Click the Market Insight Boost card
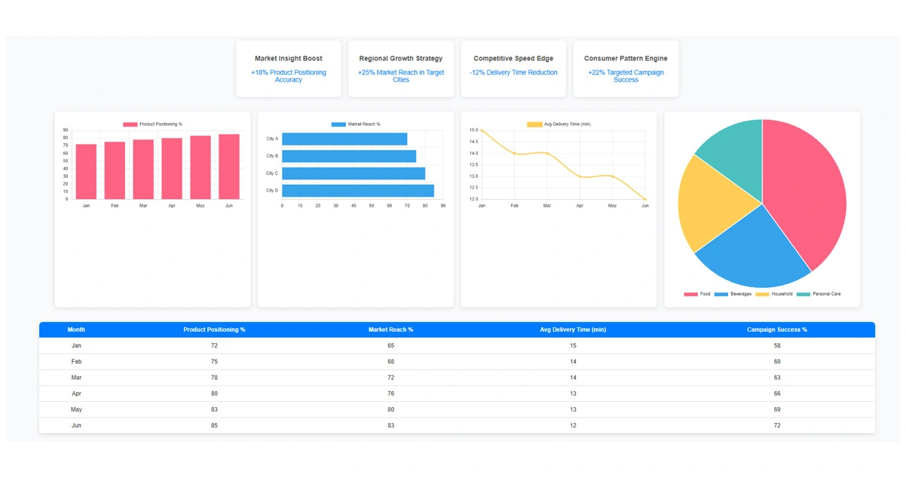 coord(288,69)
